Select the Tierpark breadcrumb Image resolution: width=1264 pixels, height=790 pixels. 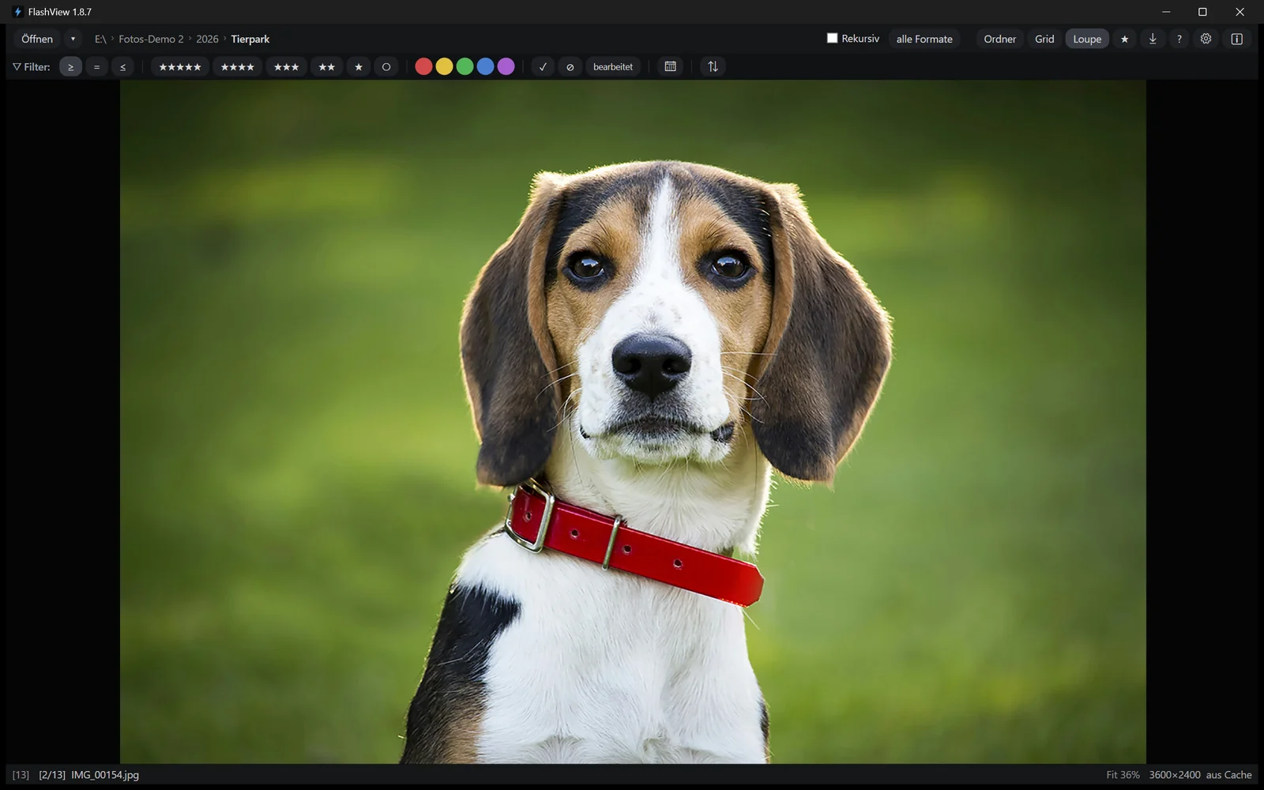click(250, 39)
